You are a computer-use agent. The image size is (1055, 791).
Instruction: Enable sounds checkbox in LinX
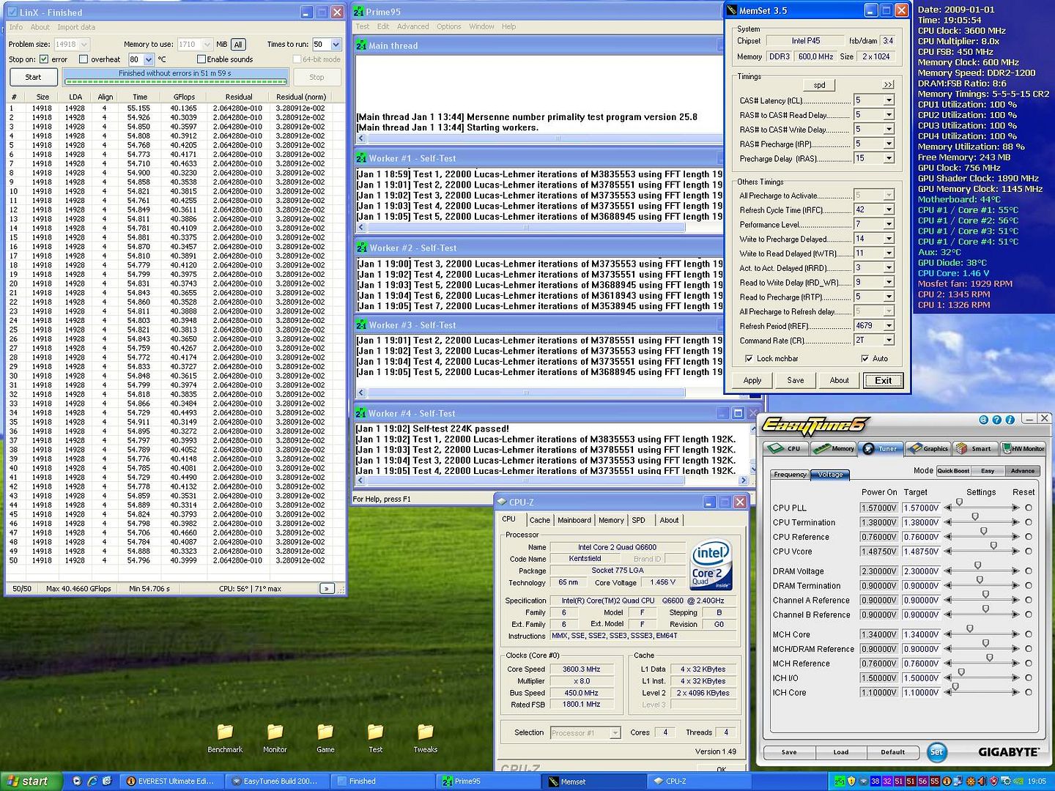coord(201,59)
